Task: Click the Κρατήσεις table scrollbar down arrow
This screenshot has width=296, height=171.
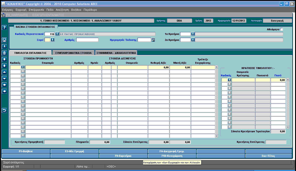Action: click(288, 127)
